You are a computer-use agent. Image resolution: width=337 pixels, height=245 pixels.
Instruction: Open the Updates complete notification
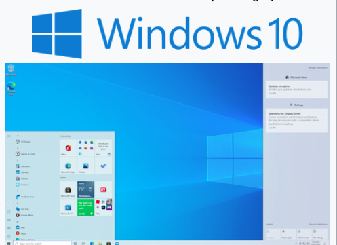(296, 90)
